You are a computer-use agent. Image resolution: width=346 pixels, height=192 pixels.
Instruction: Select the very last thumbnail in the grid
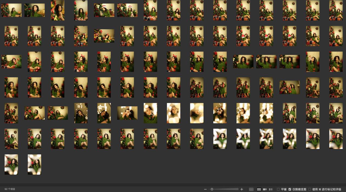pos(35,164)
